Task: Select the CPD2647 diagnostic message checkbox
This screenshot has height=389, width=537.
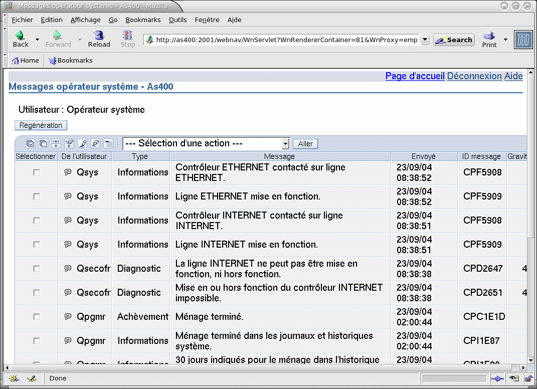Action: pos(36,269)
